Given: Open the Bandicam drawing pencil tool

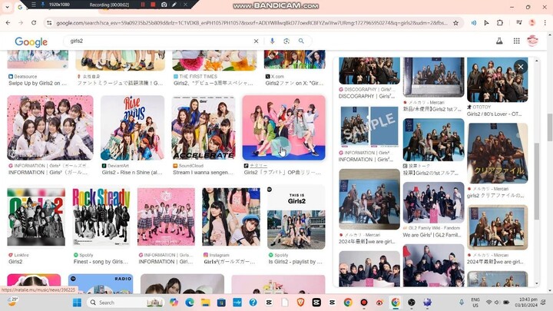Looking at the screenshot, I should pos(174,5).
